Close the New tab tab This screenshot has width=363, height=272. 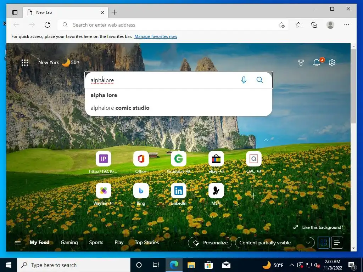click(102, 12)
